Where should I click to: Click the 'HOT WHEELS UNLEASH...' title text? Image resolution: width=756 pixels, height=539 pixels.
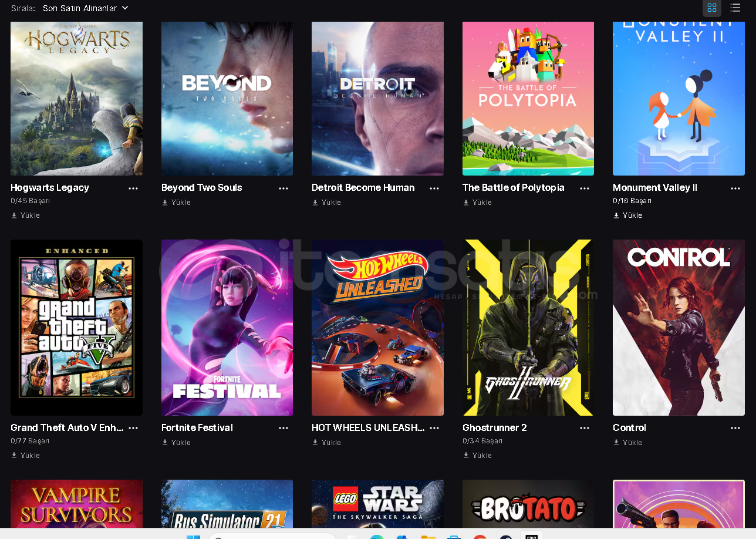[x=368, y=428]
